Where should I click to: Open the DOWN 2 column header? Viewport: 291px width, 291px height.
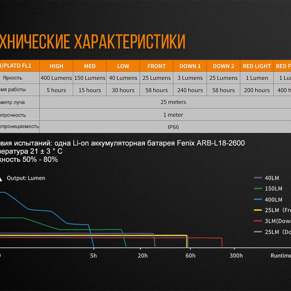pyautogui.click(x=224, y=66)
